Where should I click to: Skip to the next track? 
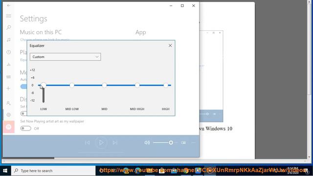pos(115,143)
